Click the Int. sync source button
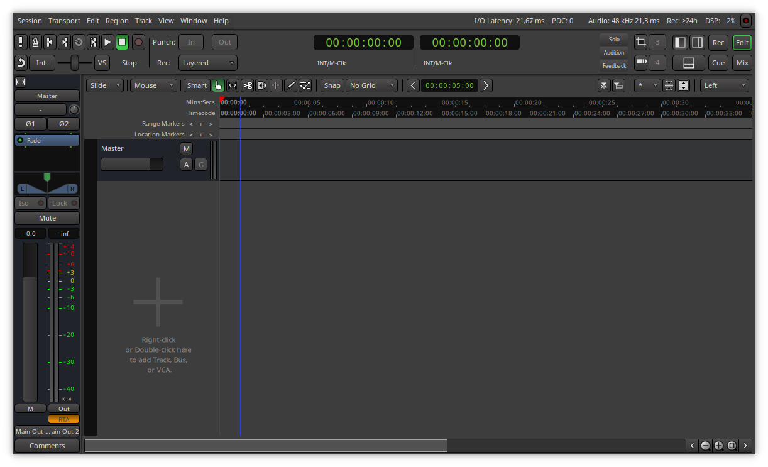 [41, 63]
